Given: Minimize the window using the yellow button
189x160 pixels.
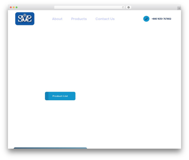Looking at the screenshot, I should (14, 8).
